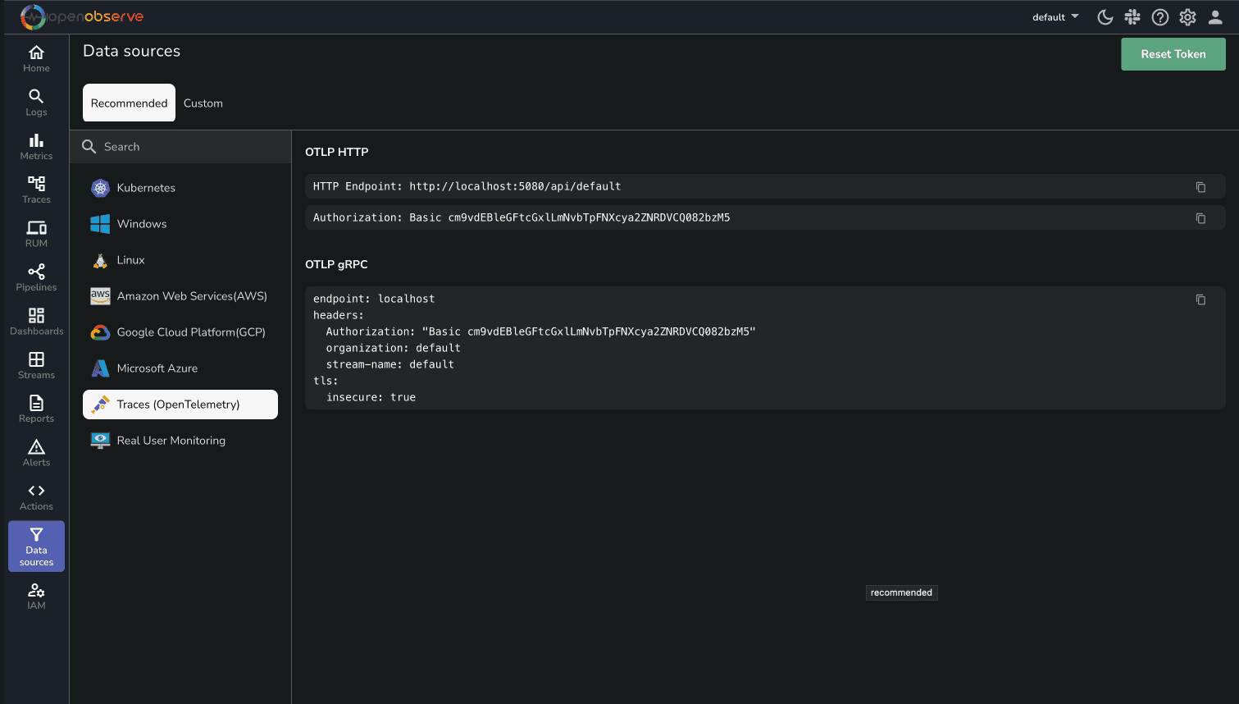Select the Recommended tab
1239x704 pixels.
tap(129, 103)
